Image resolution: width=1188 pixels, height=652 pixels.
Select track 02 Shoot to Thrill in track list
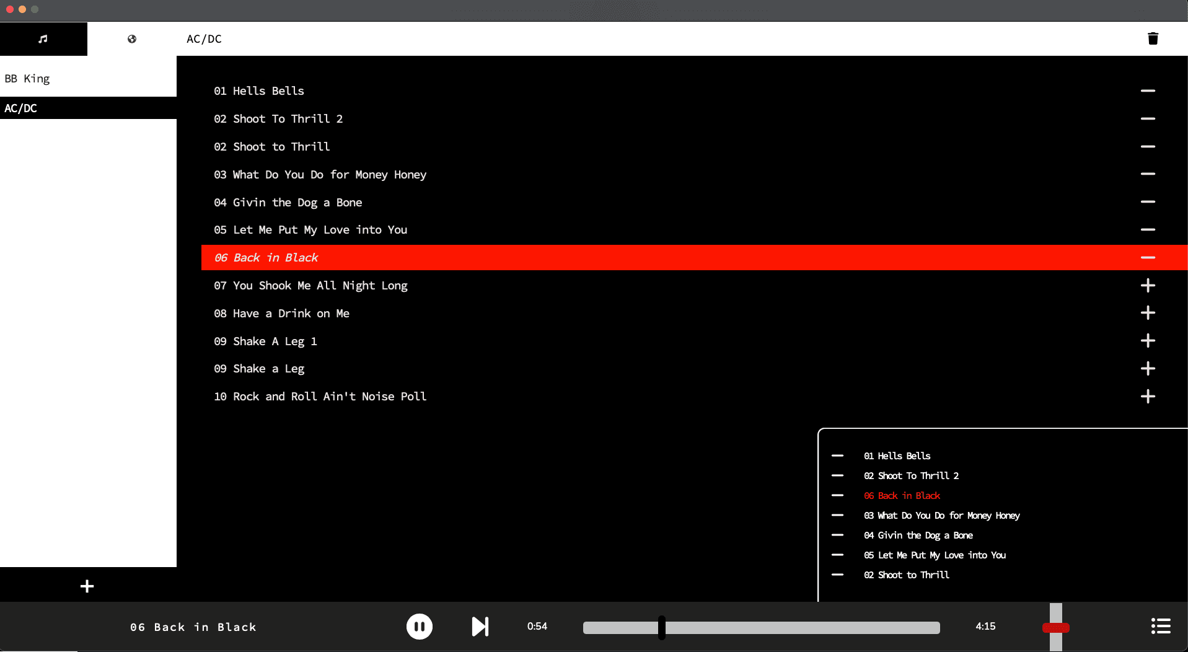272,147
